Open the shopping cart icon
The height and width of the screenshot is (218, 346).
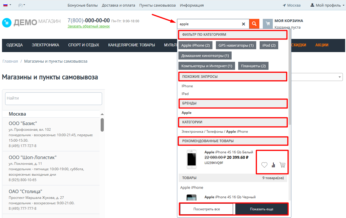coord(268,24)
